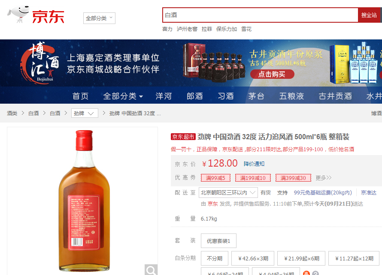The width and height of the screenshot is (382, 275).
Task: Click the 6.17kg weight value
Action: [209, 218]
